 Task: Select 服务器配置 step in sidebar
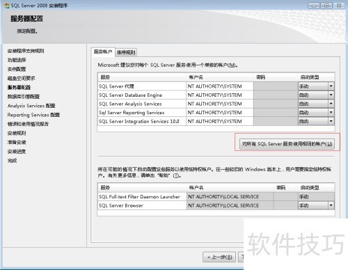(x=19, y=88)
